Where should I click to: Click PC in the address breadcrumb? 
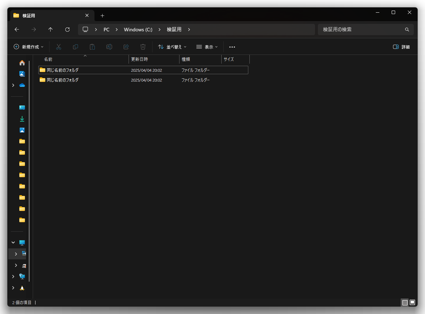[106, 30]
